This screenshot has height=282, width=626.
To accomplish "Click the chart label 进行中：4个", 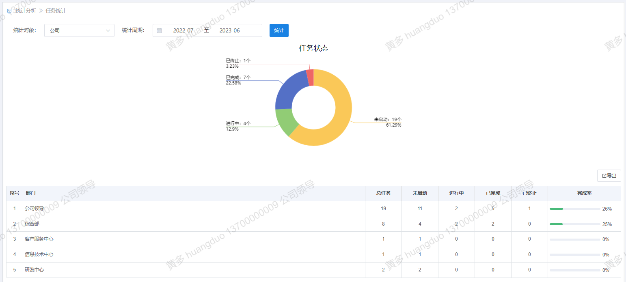I will click(x=238, y=123).
